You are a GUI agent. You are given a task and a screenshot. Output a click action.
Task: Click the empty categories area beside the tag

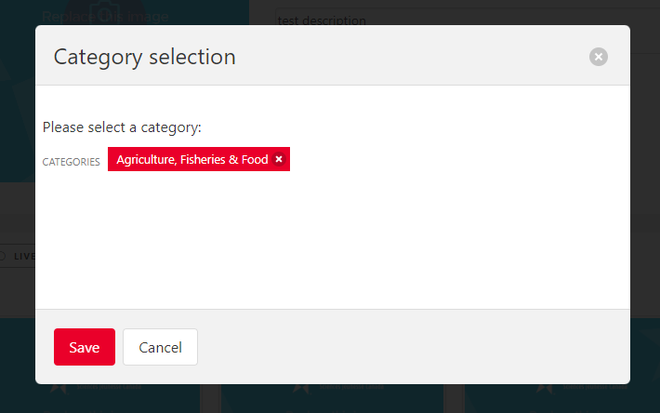[x=446, y=160]
